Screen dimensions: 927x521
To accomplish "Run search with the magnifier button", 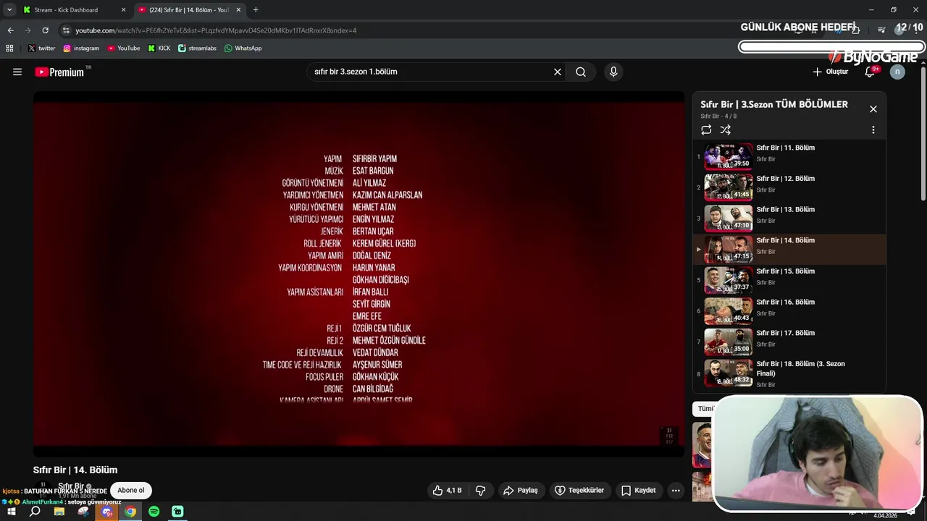I will coord(581,72).
